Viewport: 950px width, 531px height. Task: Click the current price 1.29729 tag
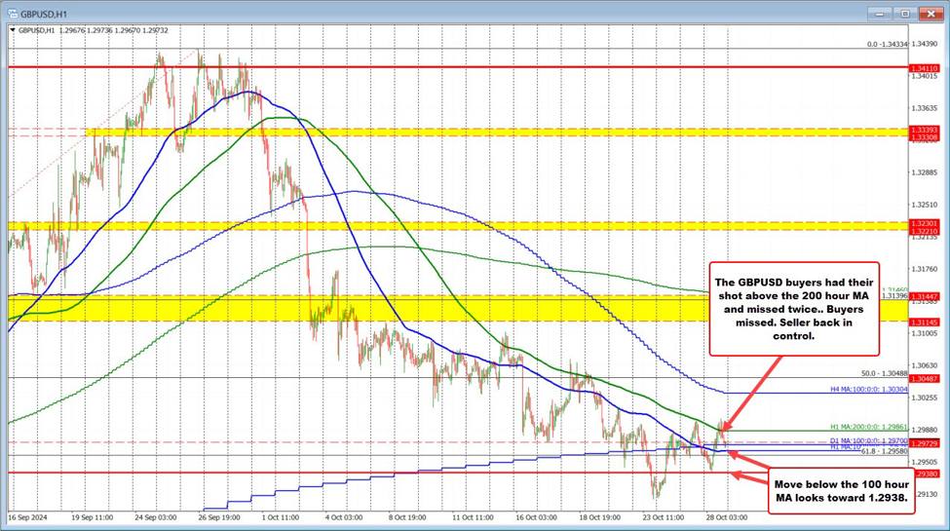(x=924, y=442)
